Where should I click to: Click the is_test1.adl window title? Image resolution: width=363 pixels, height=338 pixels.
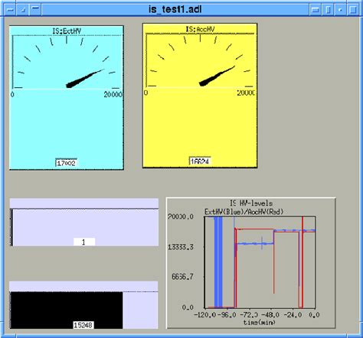tap(175, 9)
